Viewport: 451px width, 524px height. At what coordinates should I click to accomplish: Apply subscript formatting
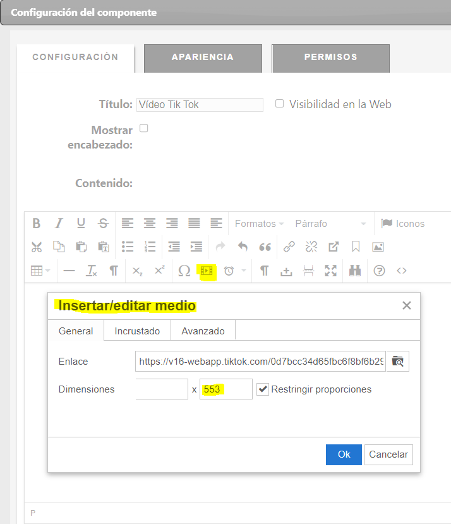click(137, 271)
